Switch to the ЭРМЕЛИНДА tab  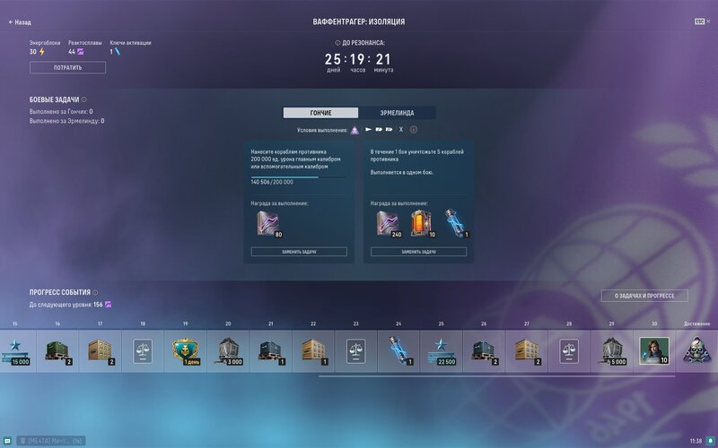coord(397,113)
